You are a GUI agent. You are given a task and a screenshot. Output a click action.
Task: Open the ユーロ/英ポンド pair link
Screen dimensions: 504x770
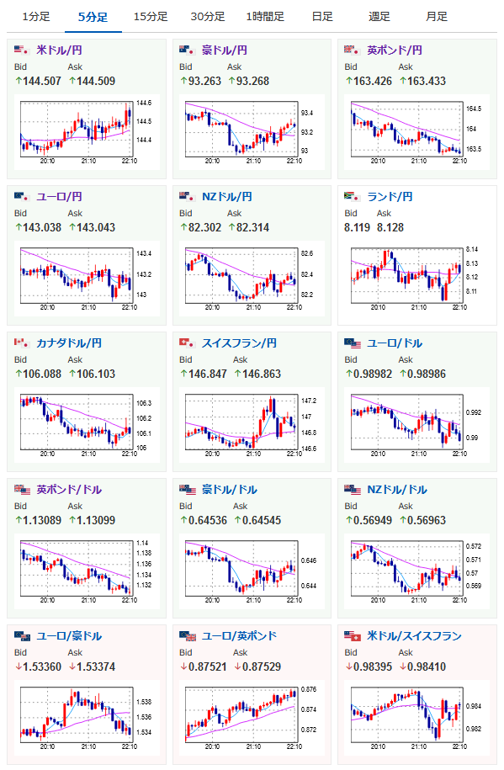[239, 636]
